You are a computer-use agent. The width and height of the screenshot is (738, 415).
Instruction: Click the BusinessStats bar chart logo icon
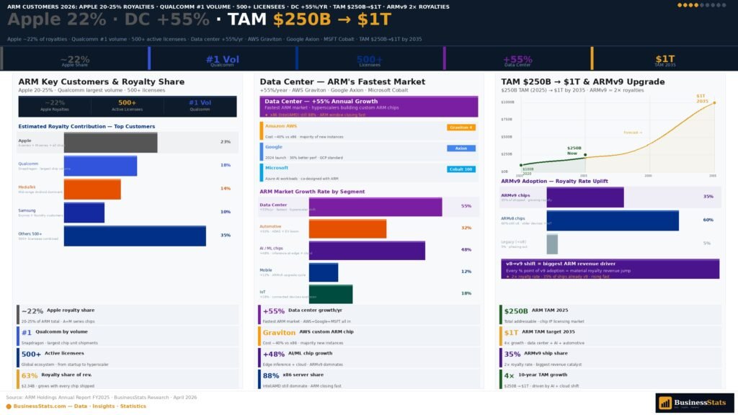point(665,403)
